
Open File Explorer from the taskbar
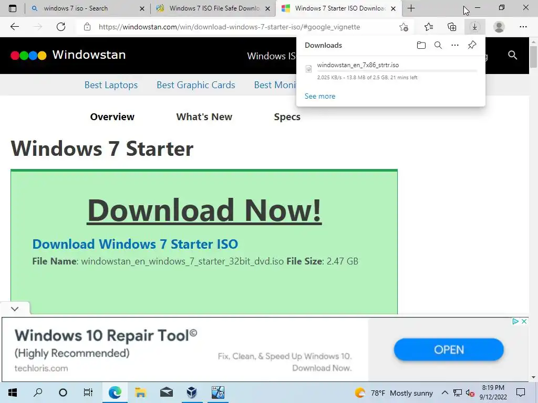click(x=141, y=393)
